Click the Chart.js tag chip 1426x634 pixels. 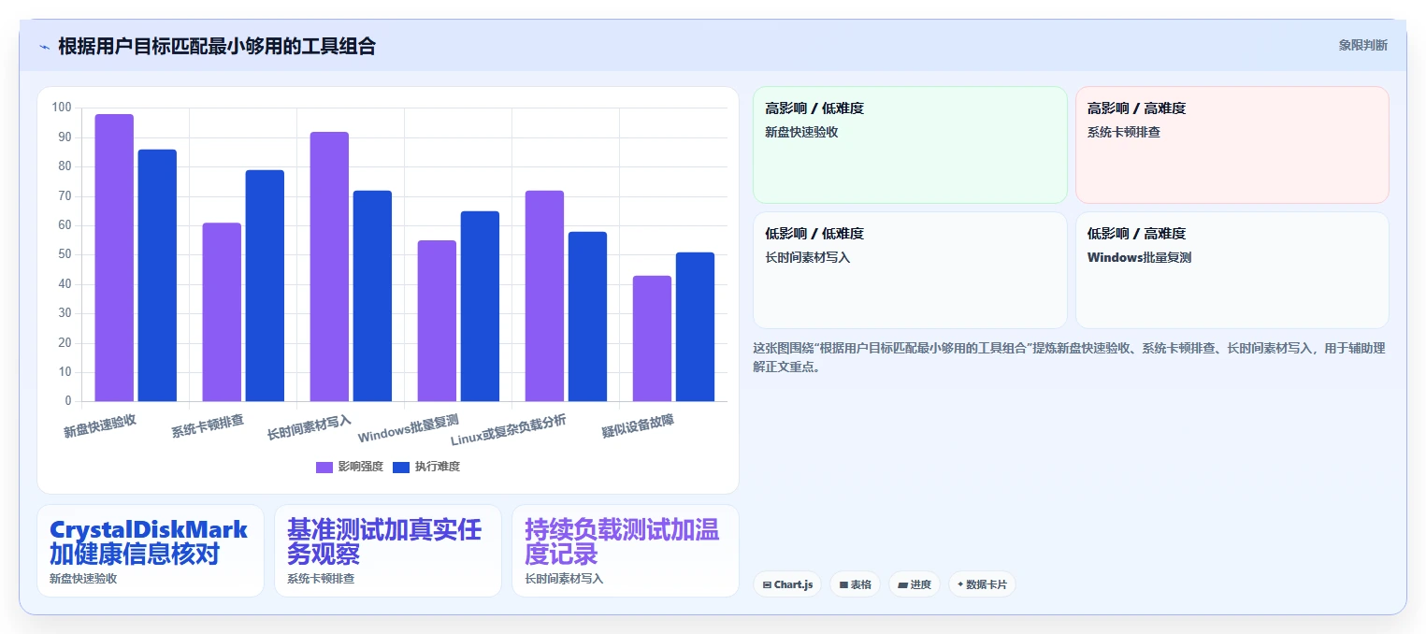[x=787, y=584]
